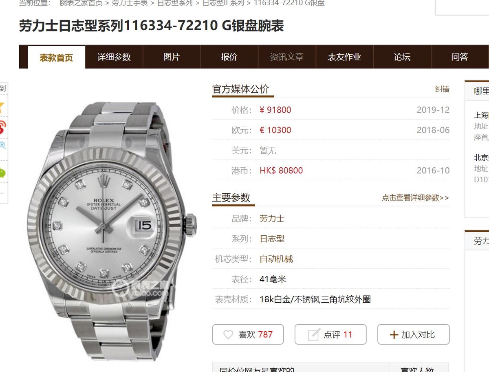Image resolution: width=489 pixels, height=372 pixels.
Task: Click the 表款首页 tab
Action: click(56, 58)
